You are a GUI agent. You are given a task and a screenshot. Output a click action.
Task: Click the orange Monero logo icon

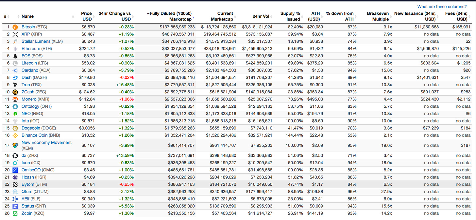(15, 99)
